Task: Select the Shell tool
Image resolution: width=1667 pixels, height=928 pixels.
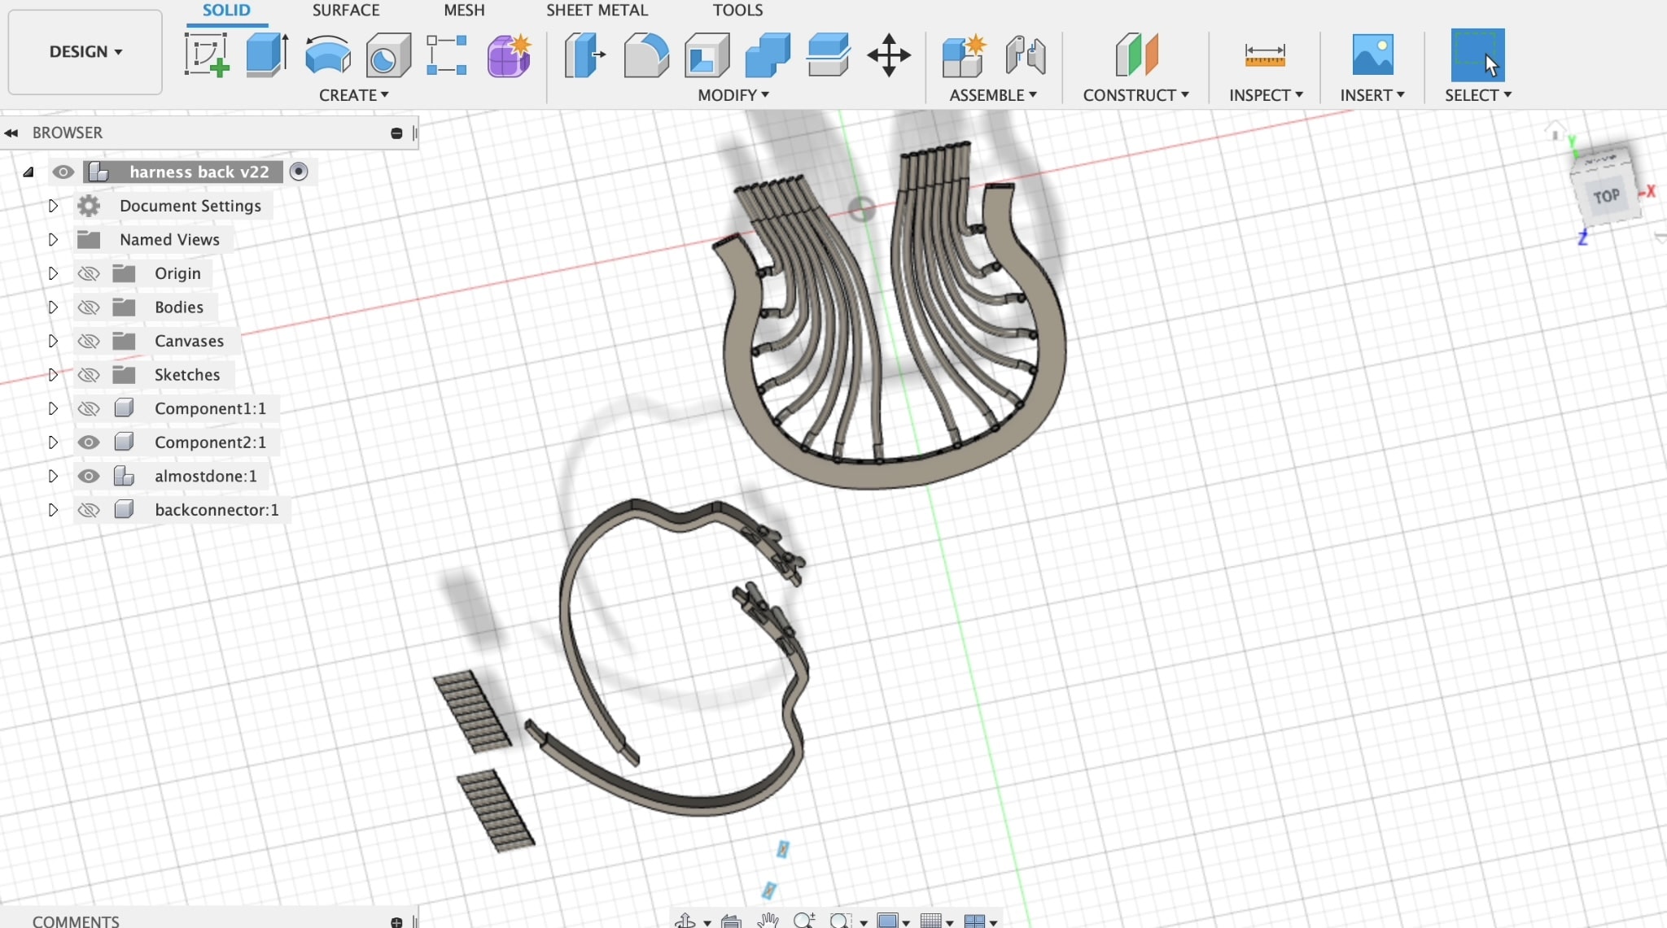Action: 707,55
